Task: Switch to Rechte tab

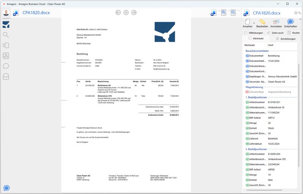Action: pos(294,33)
